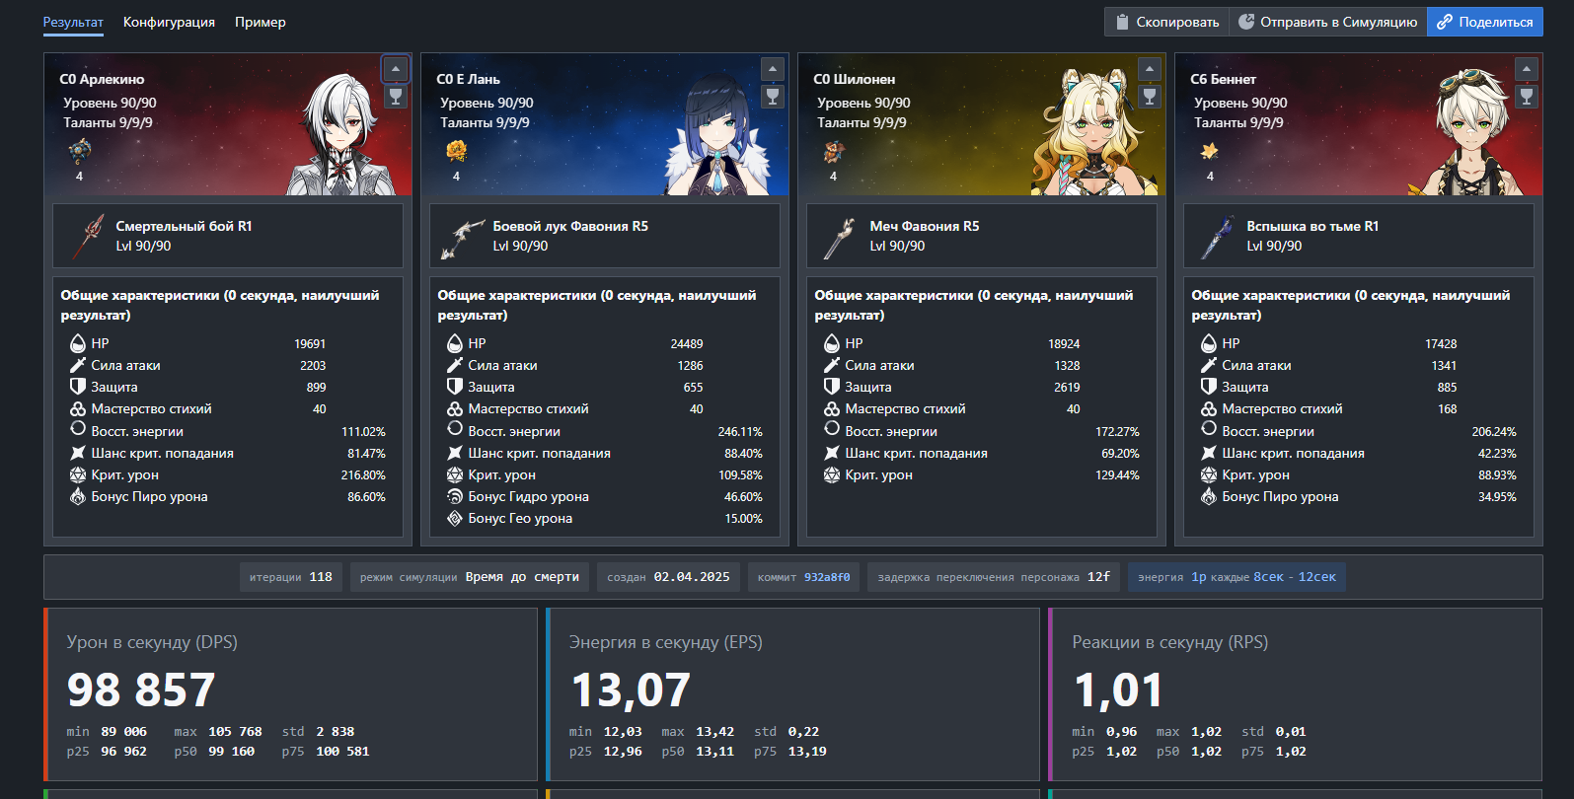Click the создан 02.04.2025 tag
The height and width of the screenshot is (799, 1574).
pyautogui.click(x=668, y=577)
